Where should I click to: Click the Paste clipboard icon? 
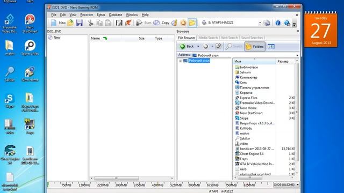pyautogui.click(x=108, y=23)
